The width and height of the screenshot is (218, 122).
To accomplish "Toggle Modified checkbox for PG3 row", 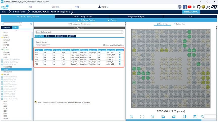I will coord(120,64).
